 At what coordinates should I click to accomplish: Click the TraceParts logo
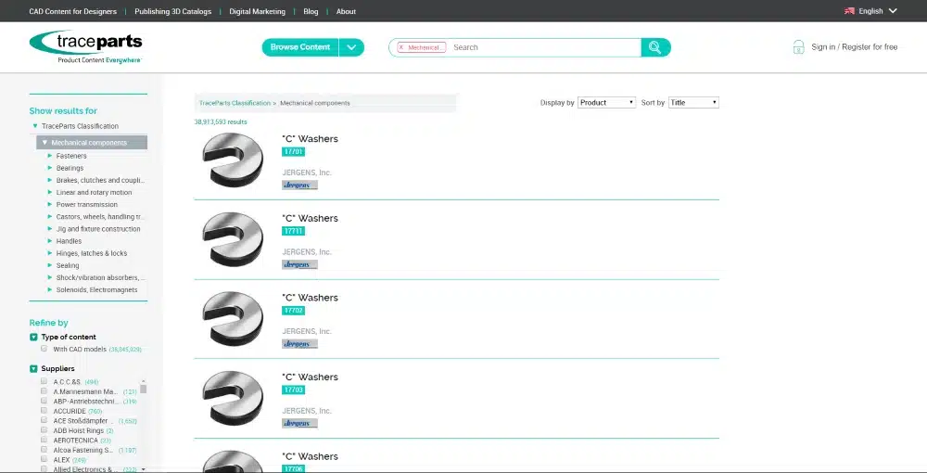click(x=85, y=47)
